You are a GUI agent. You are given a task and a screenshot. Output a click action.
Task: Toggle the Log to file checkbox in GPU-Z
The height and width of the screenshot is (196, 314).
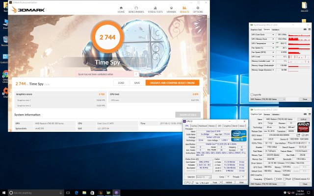pos(252,95)
